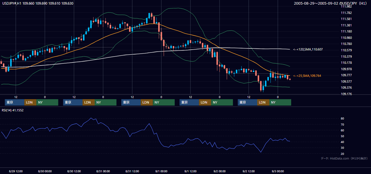371x174 pixels.
Task: Click price axis label 111.381
Action: (x=346, y=25)
